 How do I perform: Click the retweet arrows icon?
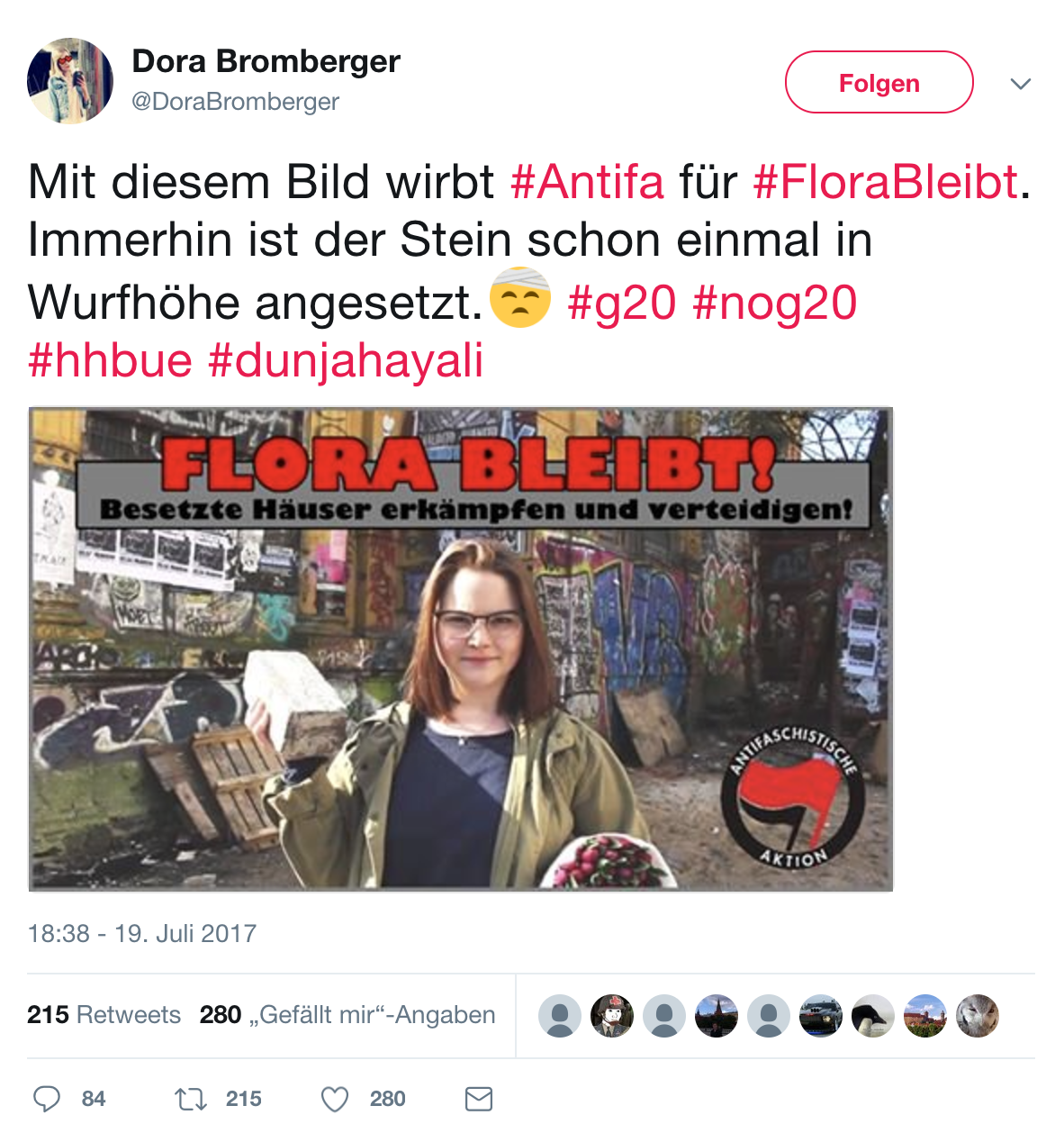tap(190, 1099)
